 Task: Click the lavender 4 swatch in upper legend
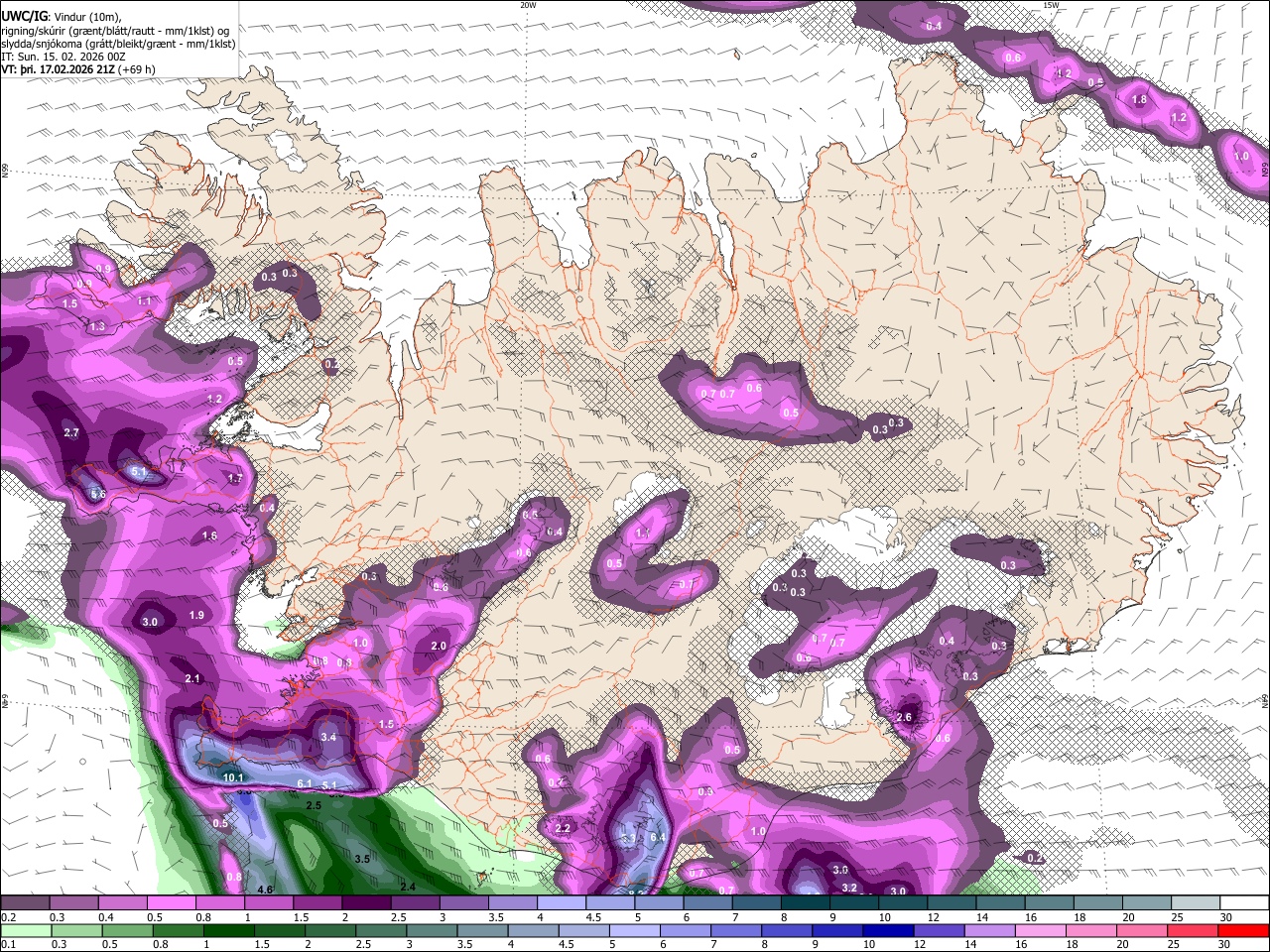point(561,903)
